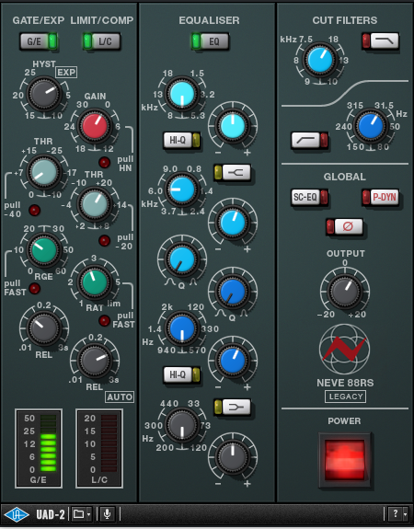Click the Universal Audio diamond logo
The width and height of the screenshot is (414, 529).
point(17,515)
